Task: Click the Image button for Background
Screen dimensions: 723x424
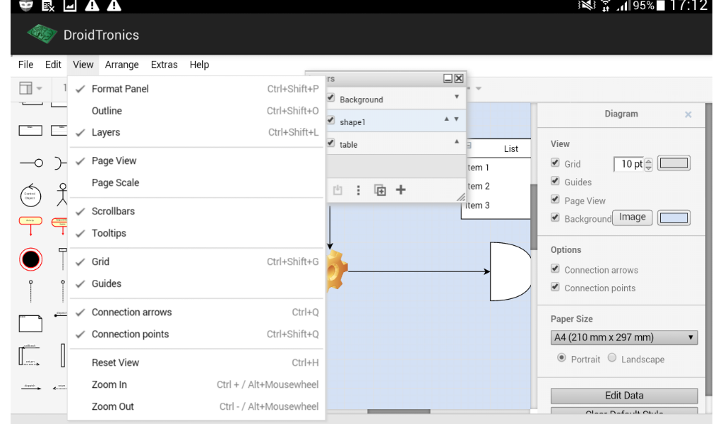Action: point(632,217)
